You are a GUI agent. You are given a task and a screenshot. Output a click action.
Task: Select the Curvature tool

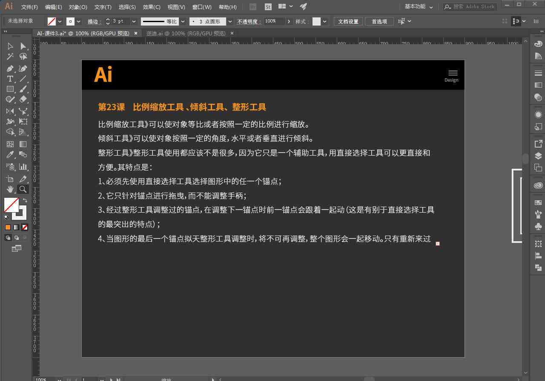coord(23,68)
